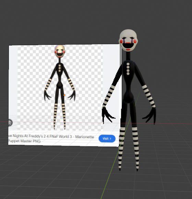Screen dimensions: 192x199
Task: Click the orange origin dot on the reference image
Action: pyautogui.click(x=64, y=95)
